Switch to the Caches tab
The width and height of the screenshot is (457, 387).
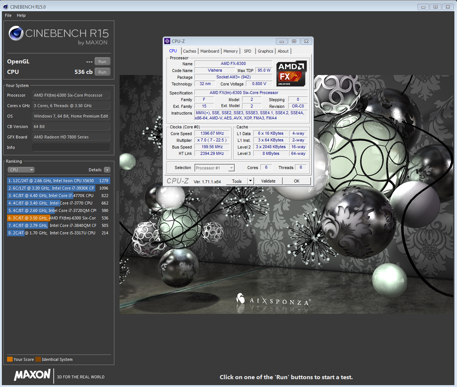(x=190, y=51)
